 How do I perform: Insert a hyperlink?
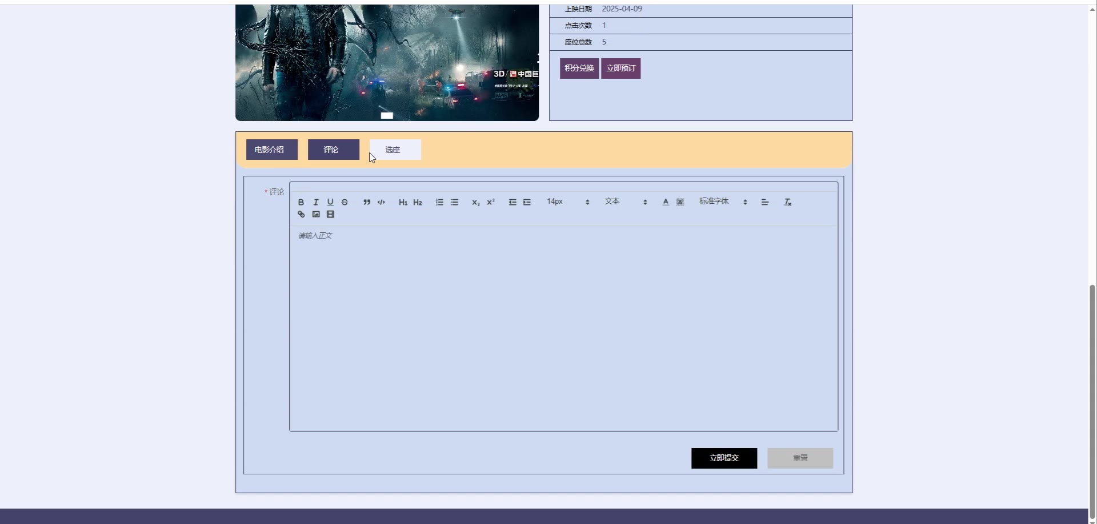coord(301,215)
